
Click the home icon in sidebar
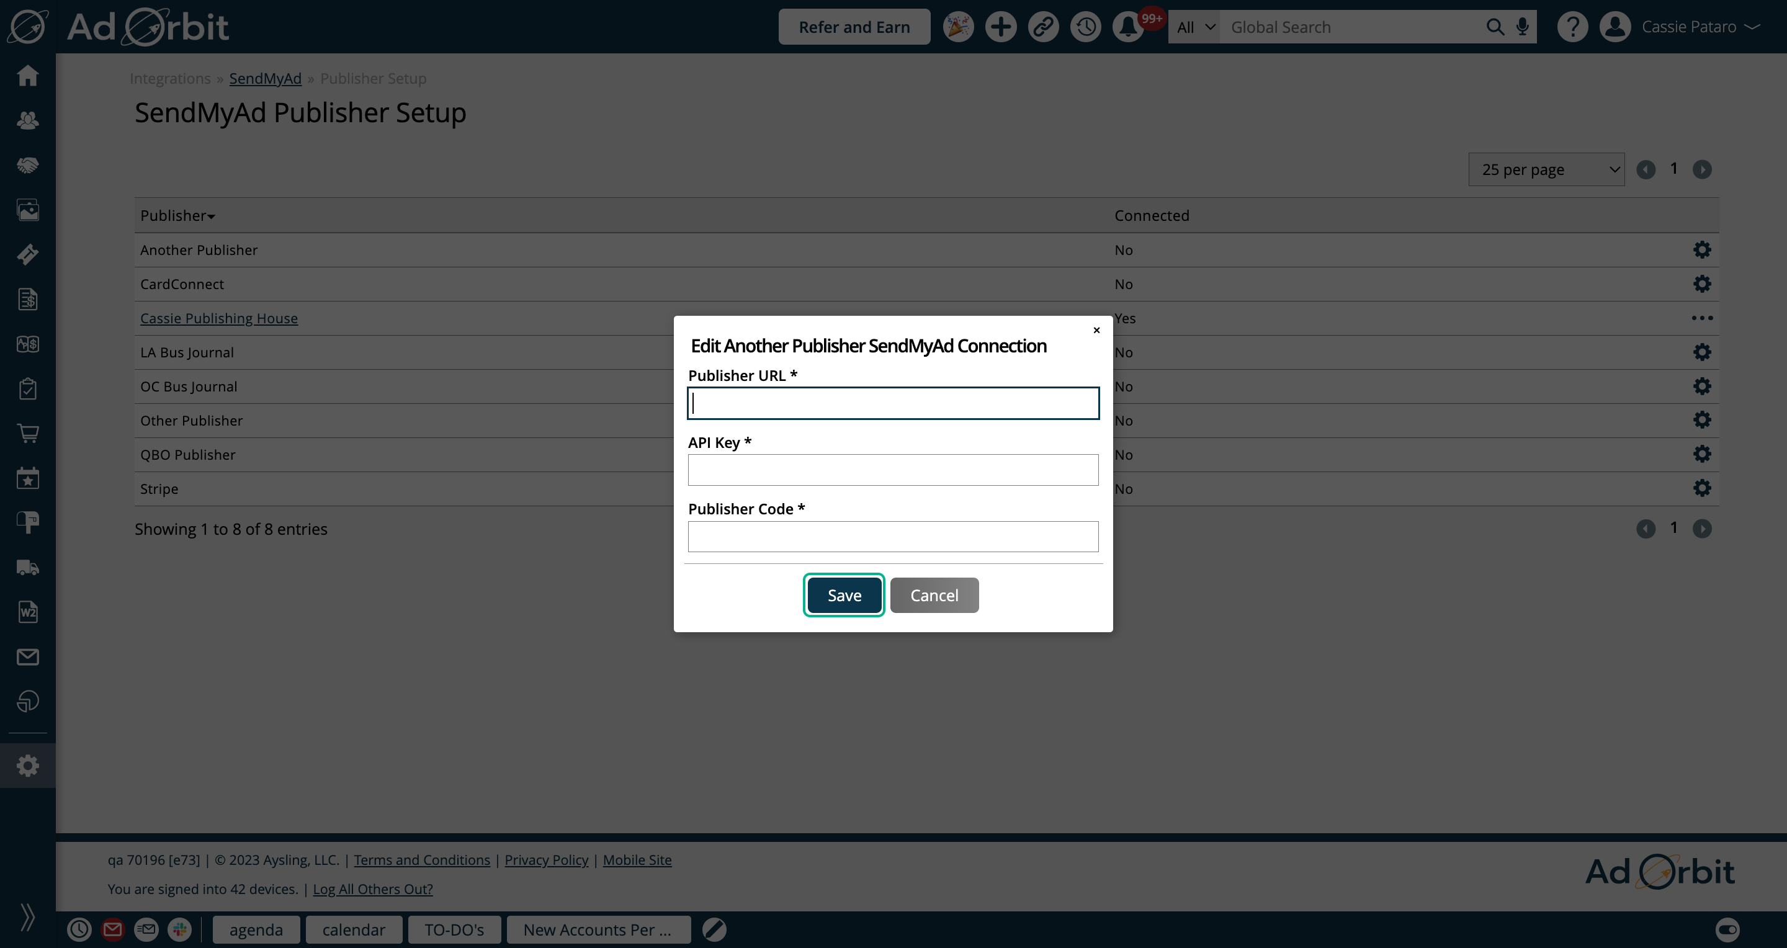[28, 75]
